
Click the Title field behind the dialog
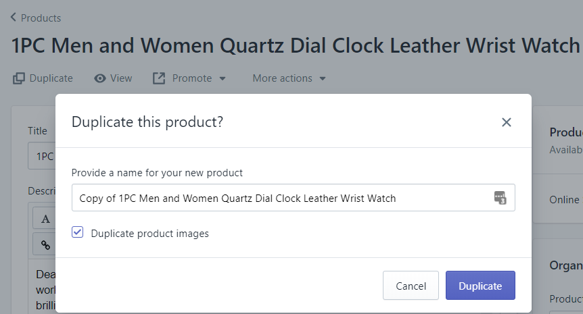[42, 156]
